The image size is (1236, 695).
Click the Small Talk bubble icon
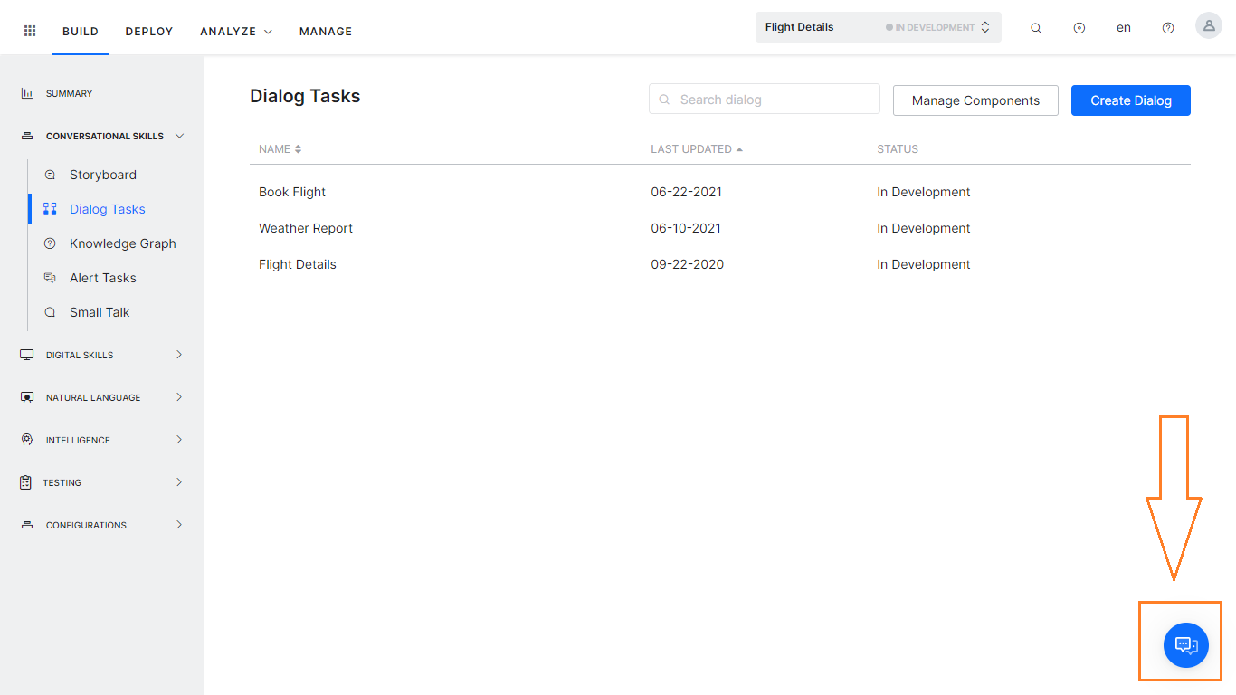[50, 312]
